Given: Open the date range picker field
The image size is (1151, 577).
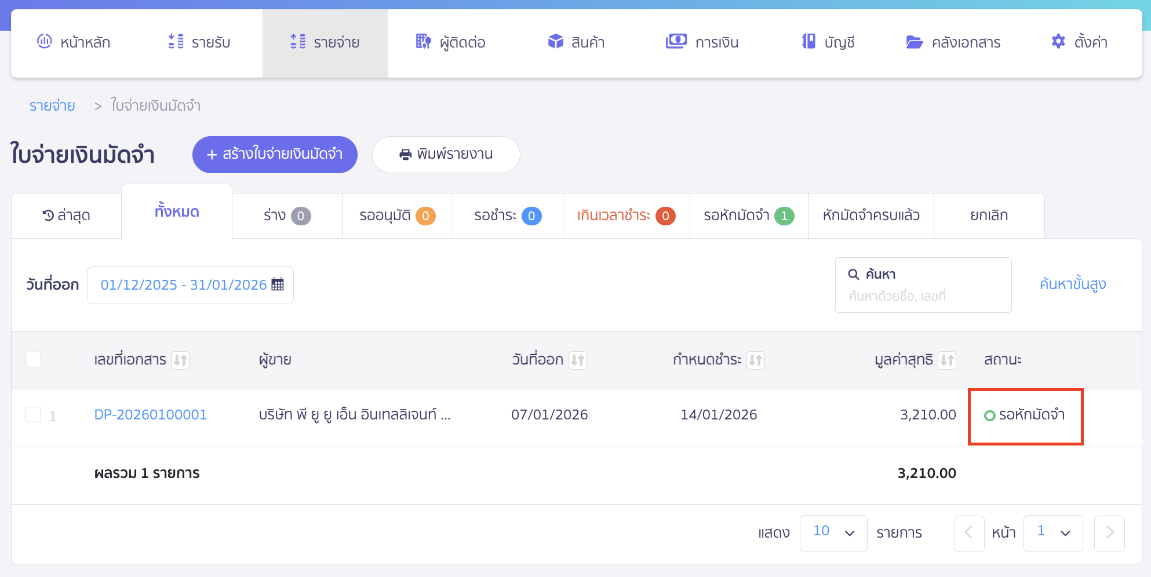Looking at the screenshot, I should pos(184,285).
